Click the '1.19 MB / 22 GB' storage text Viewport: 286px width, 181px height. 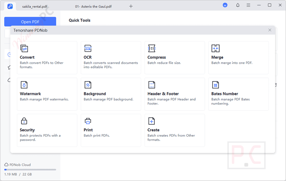(x=18, y=174)
